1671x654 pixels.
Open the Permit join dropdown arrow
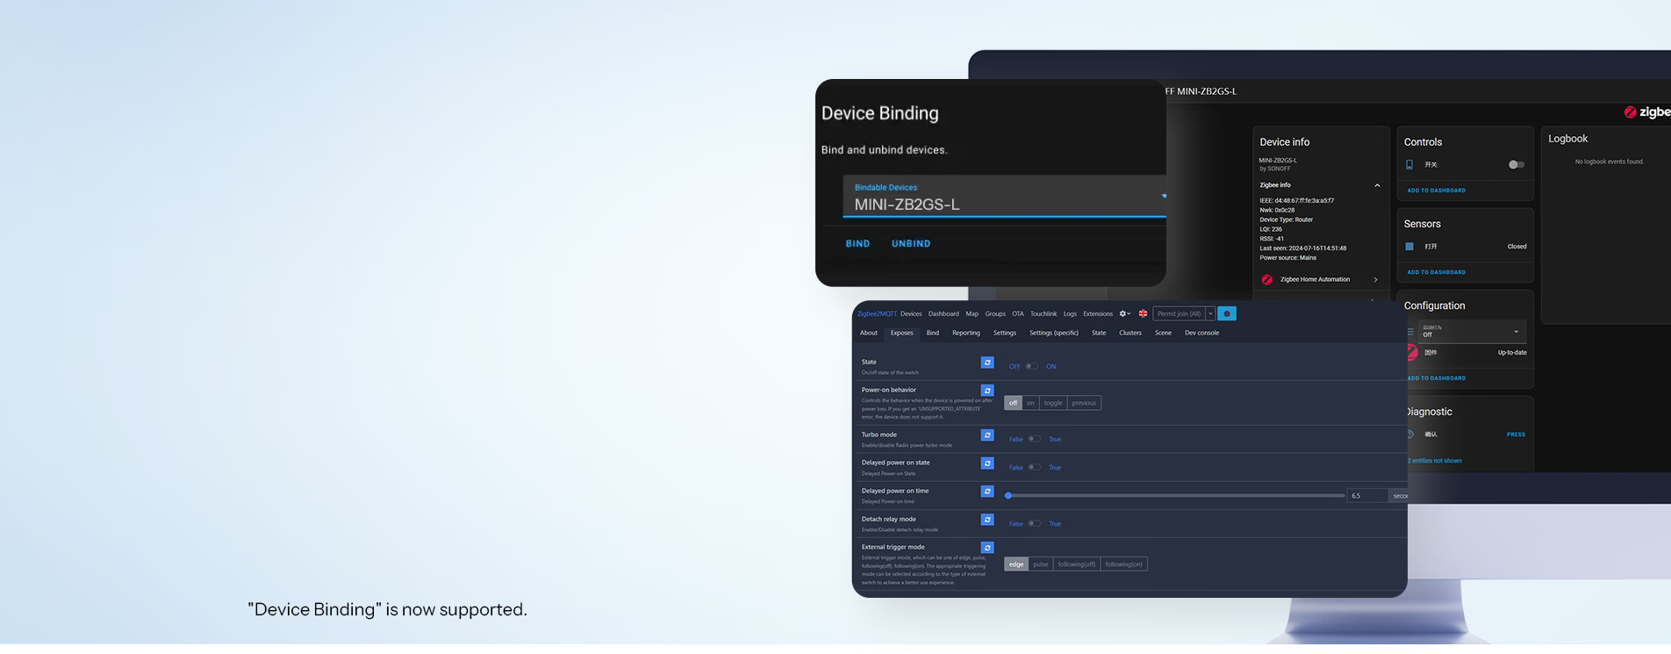click(1210, 313)
